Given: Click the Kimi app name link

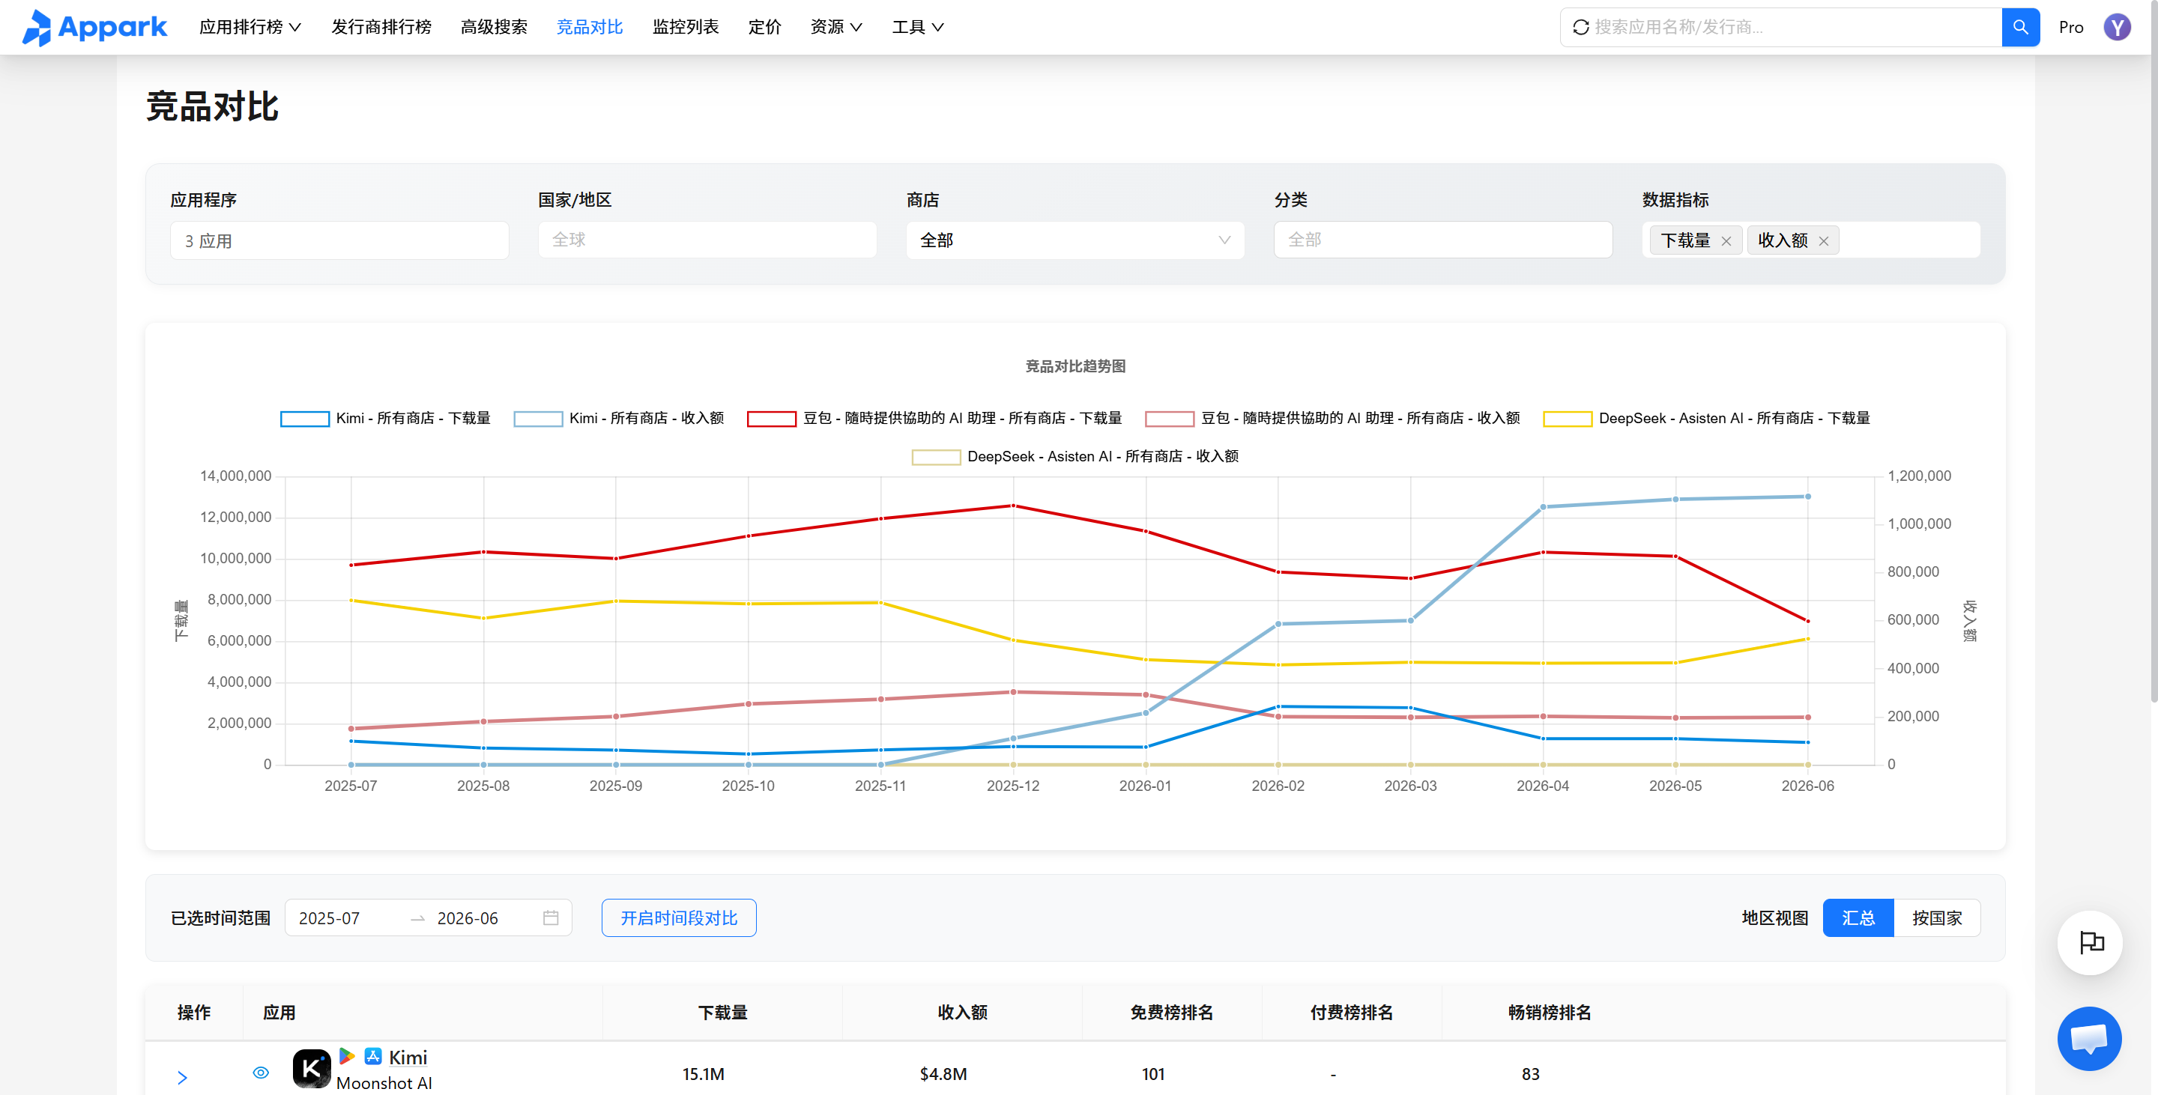Looking at the screenshot, I should [x=408, y=1058].
